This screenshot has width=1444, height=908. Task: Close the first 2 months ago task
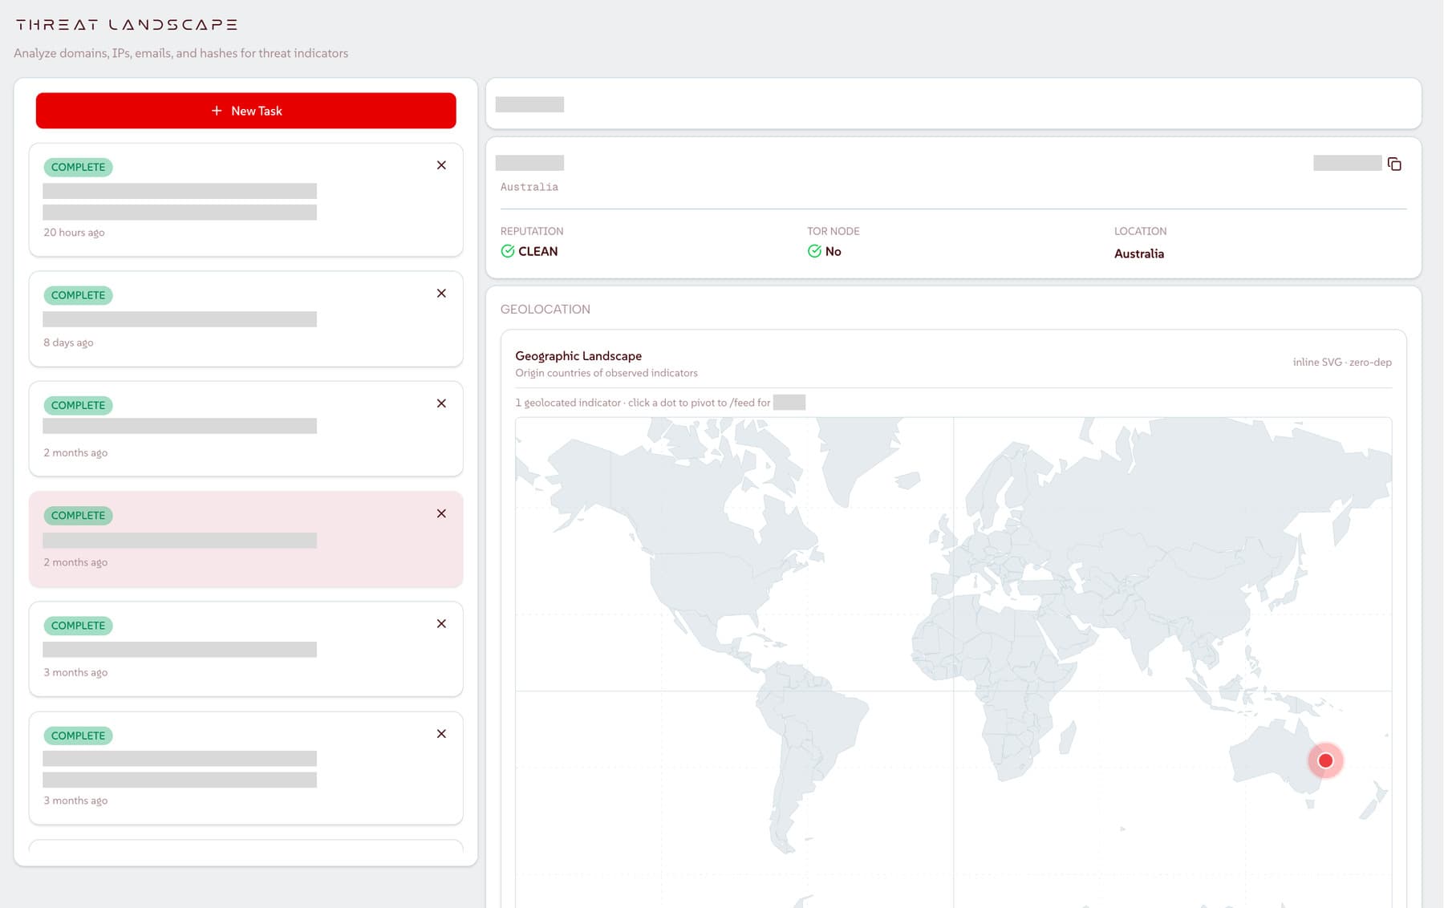tap(441, 403)
